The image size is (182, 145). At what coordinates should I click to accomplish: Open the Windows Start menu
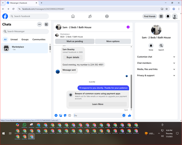(x=3, y=133)
